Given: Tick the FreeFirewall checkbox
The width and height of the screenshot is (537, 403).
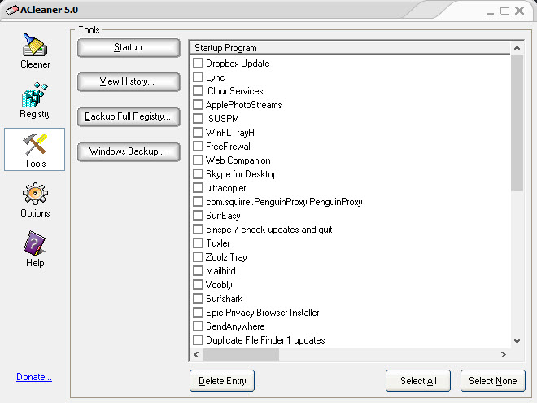Looking at the screenshot, I should 198,146.
